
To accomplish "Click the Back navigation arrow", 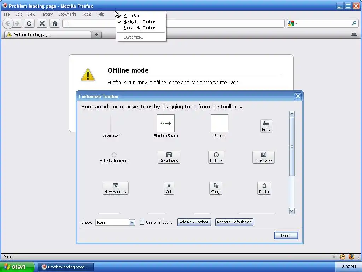I will 8,23.
